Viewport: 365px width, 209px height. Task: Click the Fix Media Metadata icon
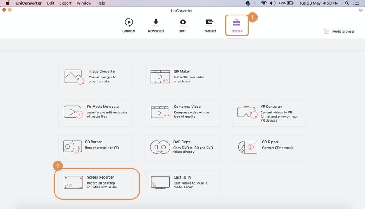point(73,112)
